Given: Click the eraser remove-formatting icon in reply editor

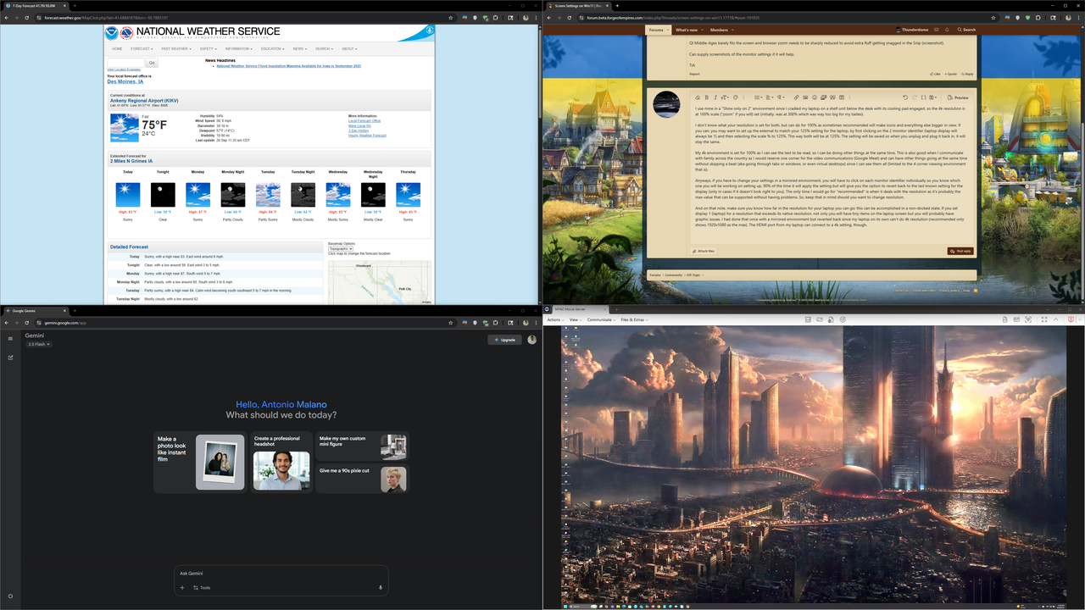Looking at the screenshot, I should [x=698, y=97].
